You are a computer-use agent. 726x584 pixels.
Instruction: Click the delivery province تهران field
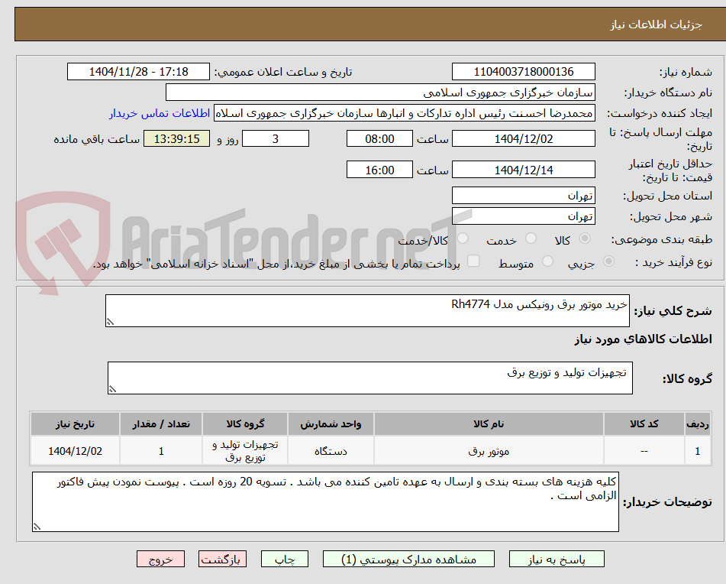click(x=523, y=196)
